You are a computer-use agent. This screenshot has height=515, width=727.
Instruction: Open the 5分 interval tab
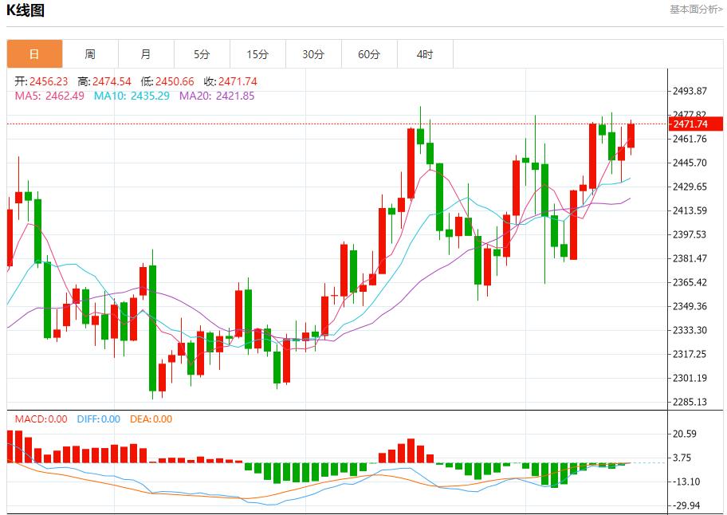202,54
